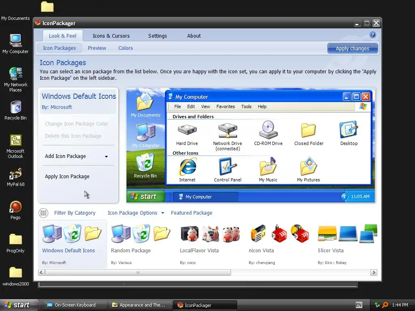Select windows2000 folder on desktop
The height and width of the screenshot is (311, 415).
[16, 276]
